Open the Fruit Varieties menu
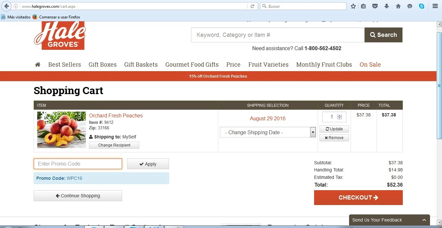The image size is (442, 228). coord(268,65)
